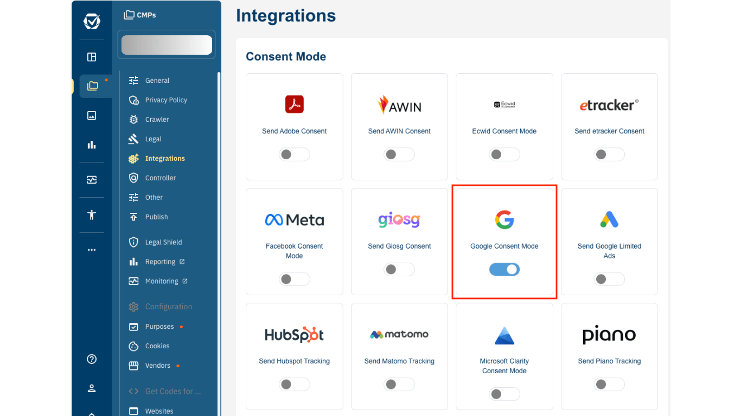Open the image design icon in left rail
The height and width of the screenshot is (416, 741).
pyautogui.click(x=92, y=115)
